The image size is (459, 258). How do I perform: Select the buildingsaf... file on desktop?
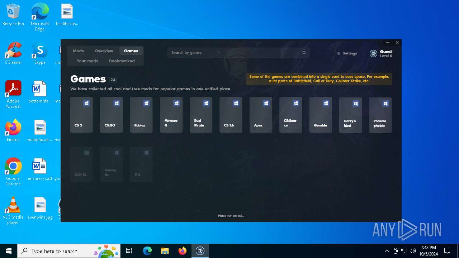coord(40,131)
